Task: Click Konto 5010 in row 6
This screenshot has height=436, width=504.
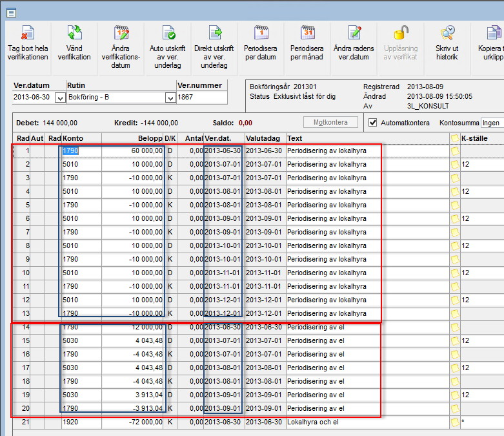Action: coord(82,219)
